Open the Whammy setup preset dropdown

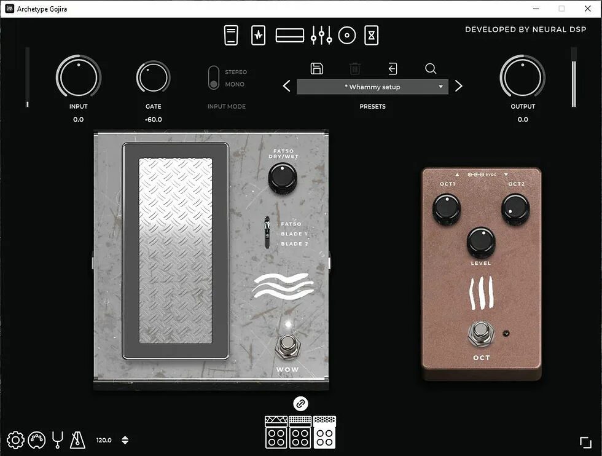pos(372,87)
